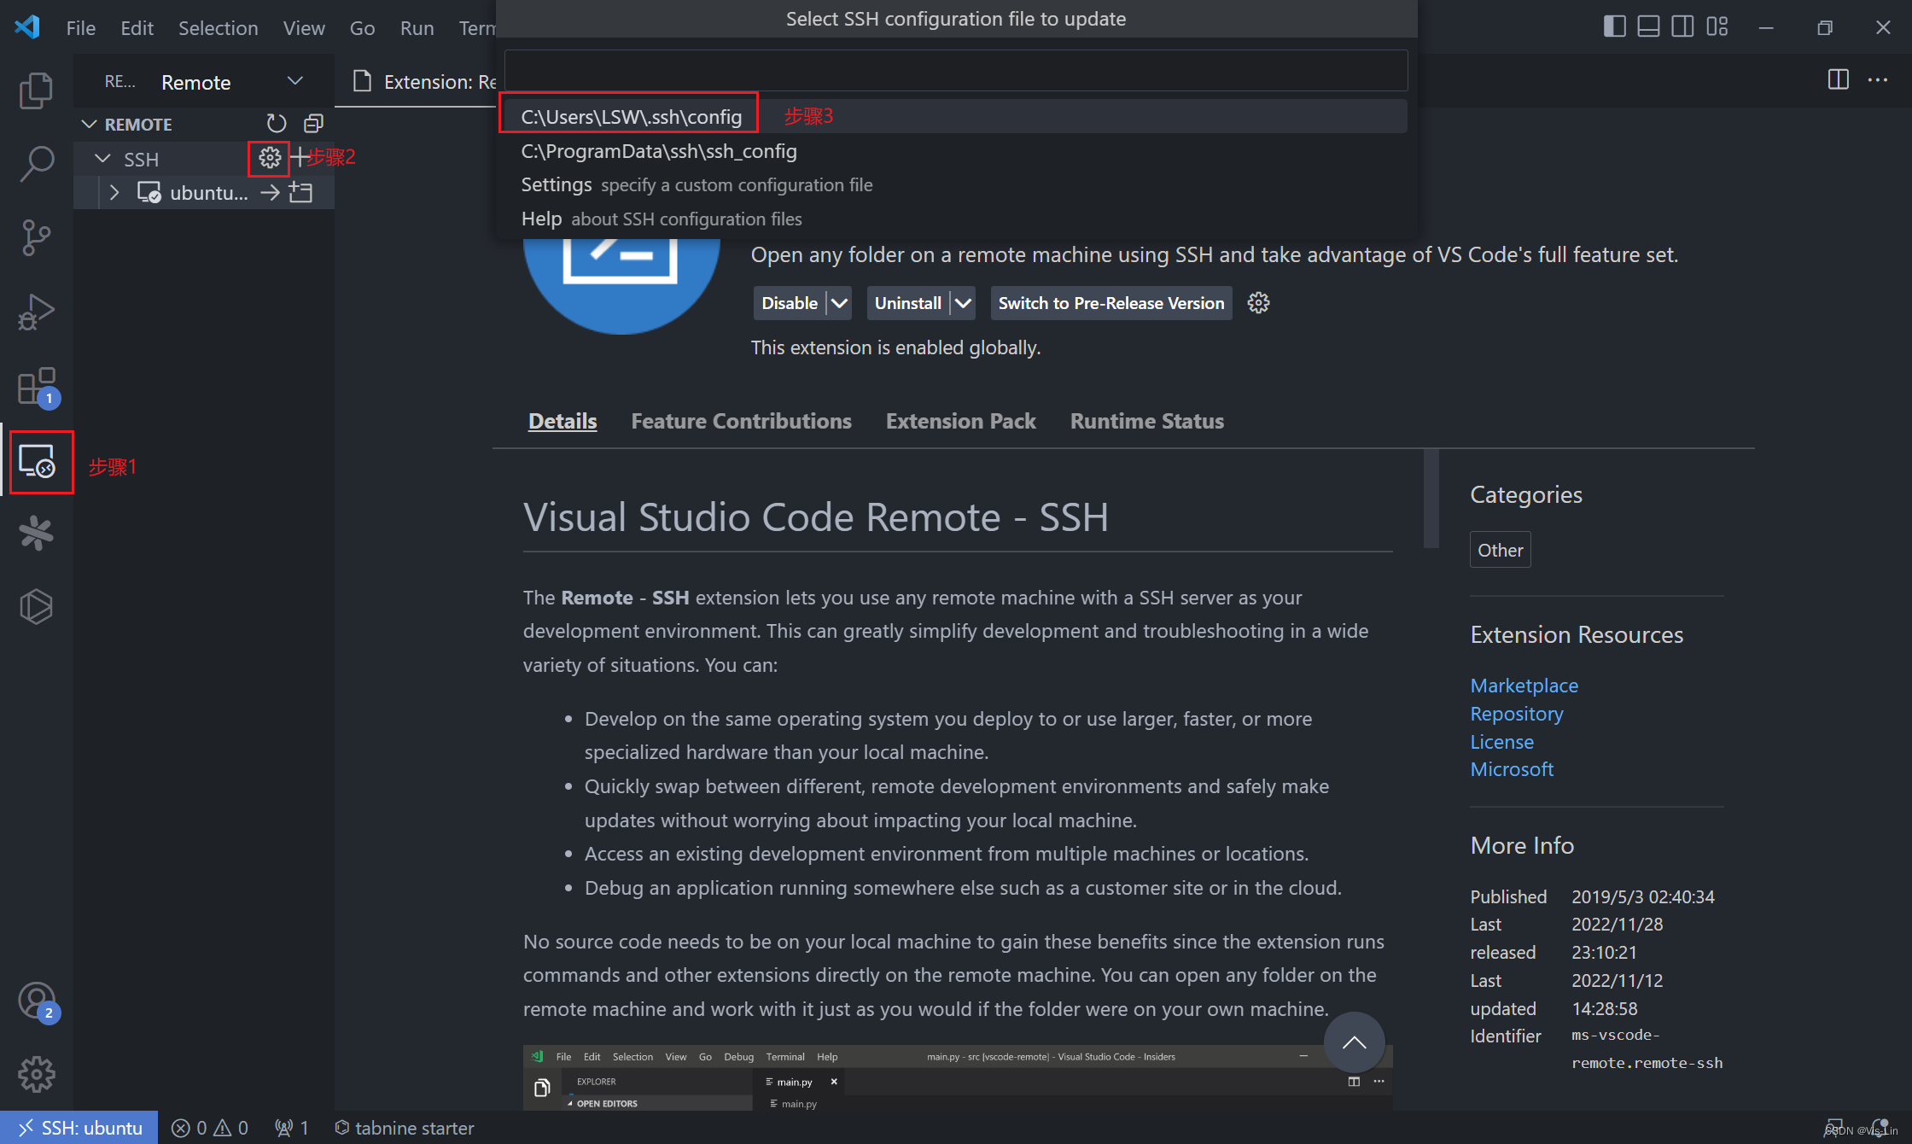
Task: Refresh the Remote explorer list
Action: pos(276,124)
